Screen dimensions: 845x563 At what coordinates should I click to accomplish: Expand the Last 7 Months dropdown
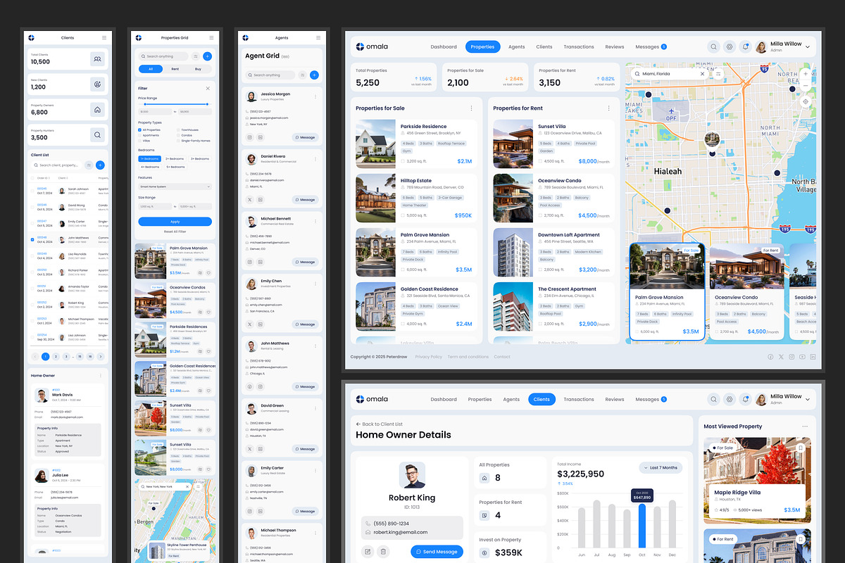661,468
